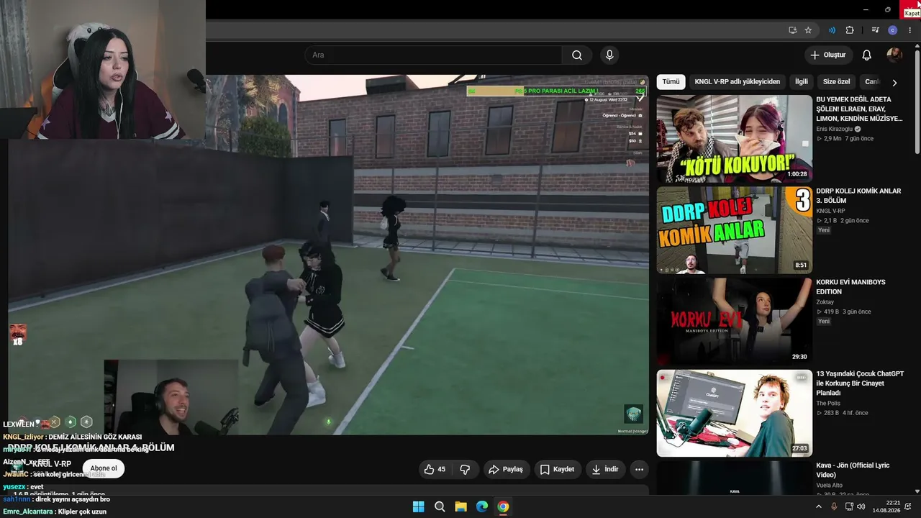Click the YouTube search magnifier button

point(577,55)
